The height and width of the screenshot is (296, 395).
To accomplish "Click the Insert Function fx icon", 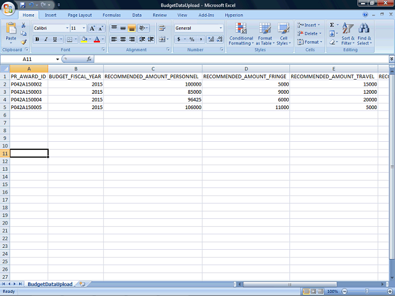I will (x=89, y=59).
